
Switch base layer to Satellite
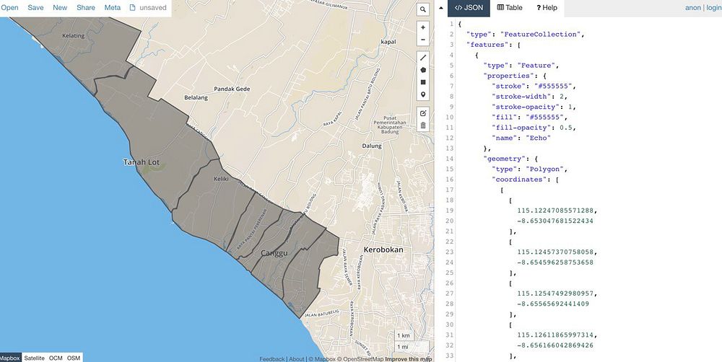tap(34, 358)
